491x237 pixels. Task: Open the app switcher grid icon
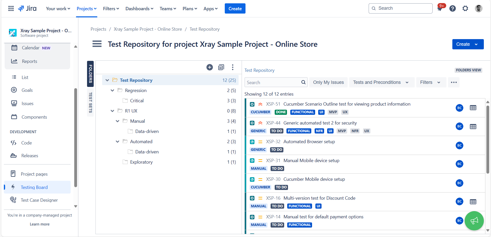[11, 8]
